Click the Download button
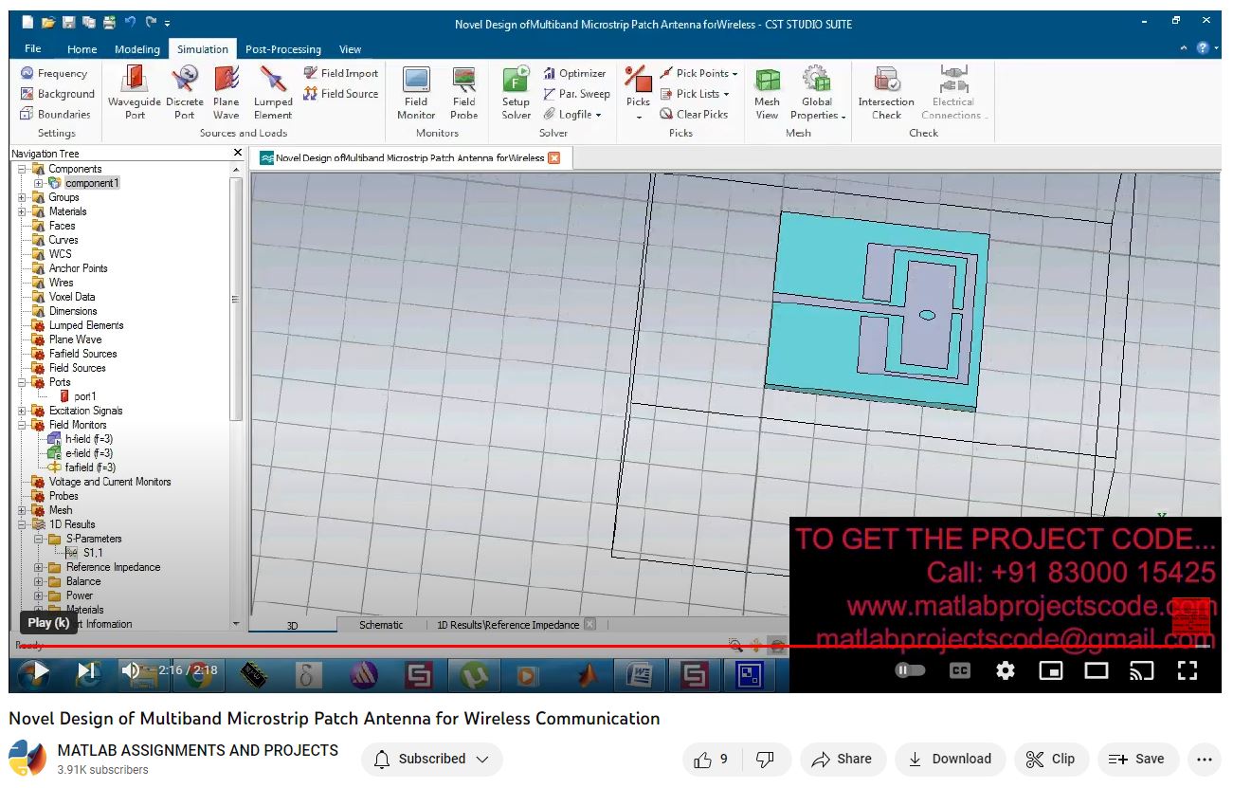 click(950, 759)
